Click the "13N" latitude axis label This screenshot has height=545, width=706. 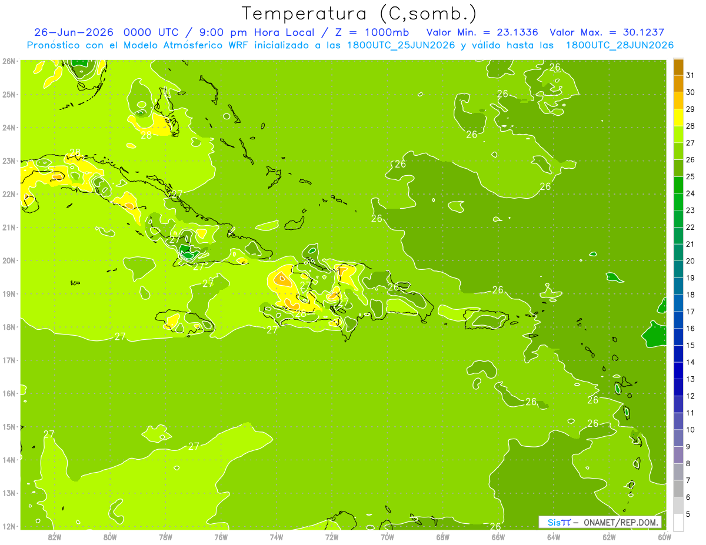click(x=9, y=493)
